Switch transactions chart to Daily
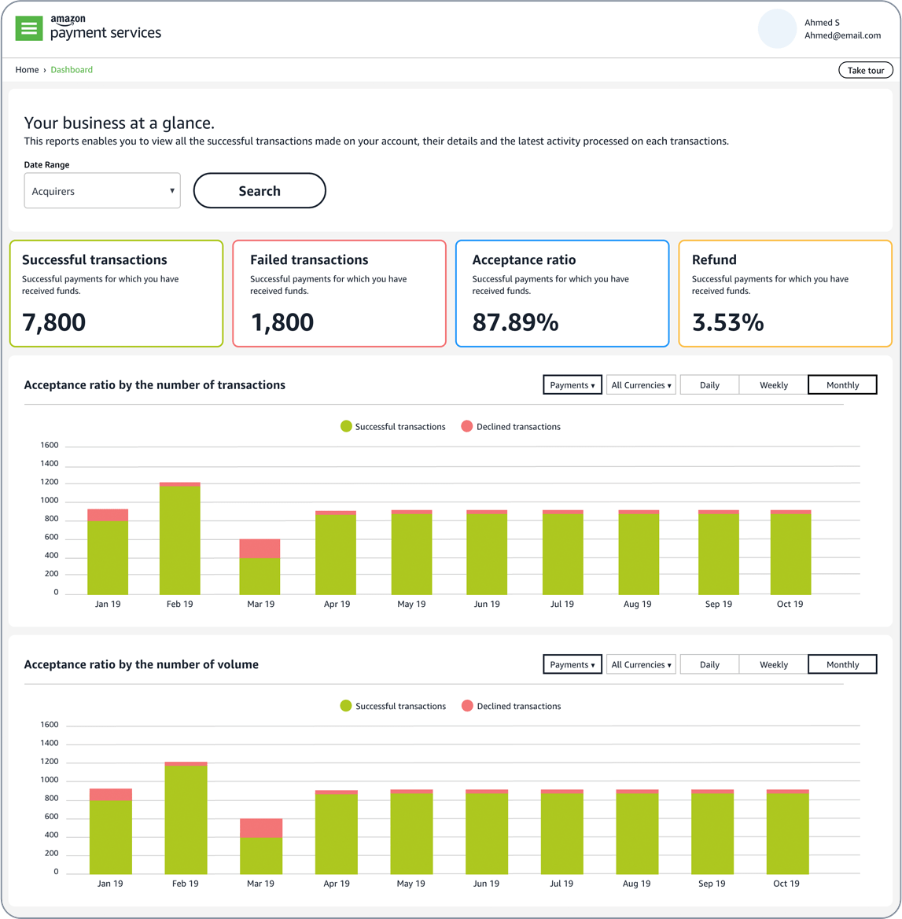Screen dimensions: 902x919 [709, 385]
